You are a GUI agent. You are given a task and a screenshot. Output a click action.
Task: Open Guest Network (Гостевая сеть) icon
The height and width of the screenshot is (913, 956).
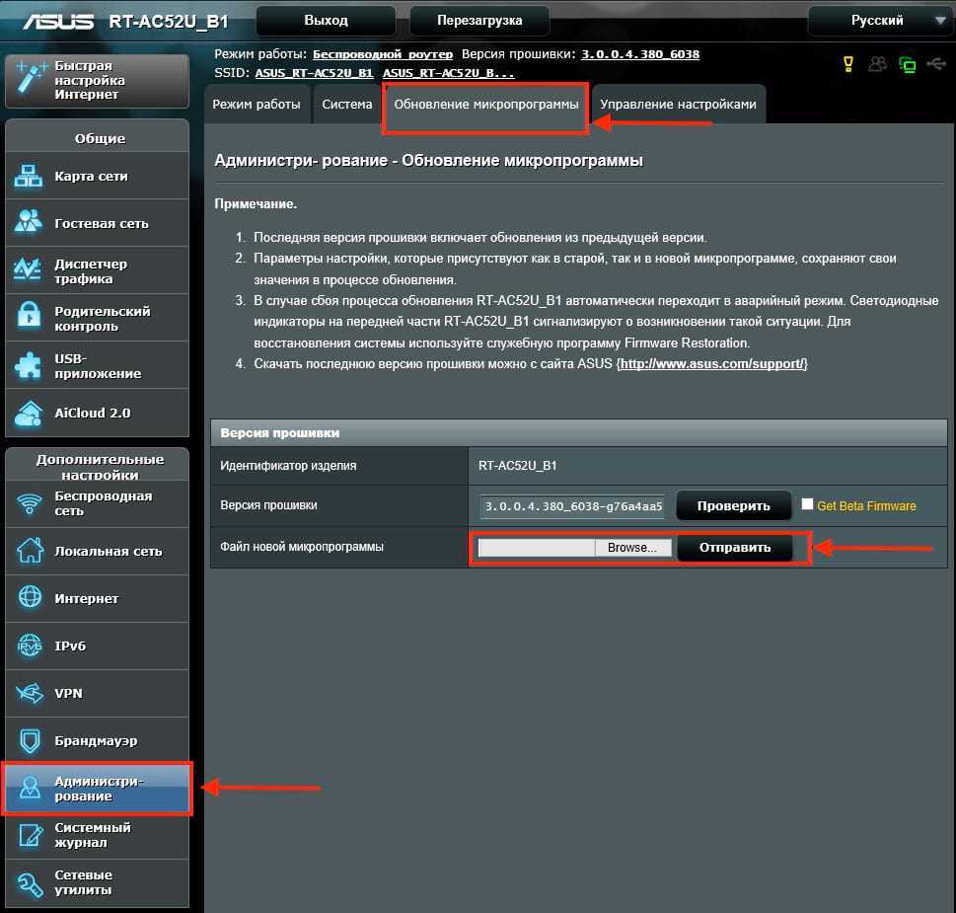[29, 223]
